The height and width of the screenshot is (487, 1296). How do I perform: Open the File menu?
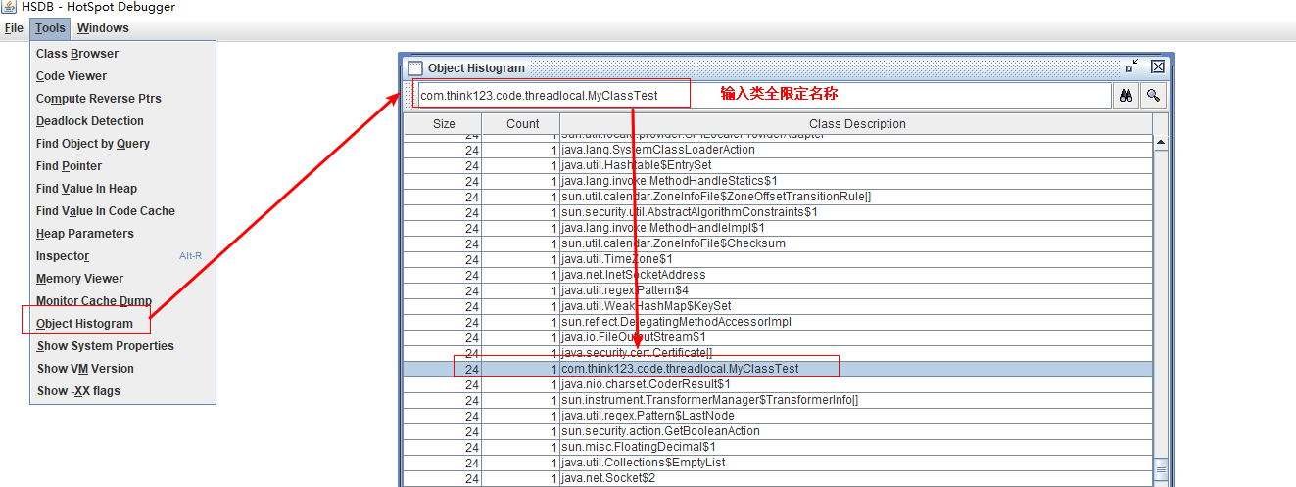[14, 28]
